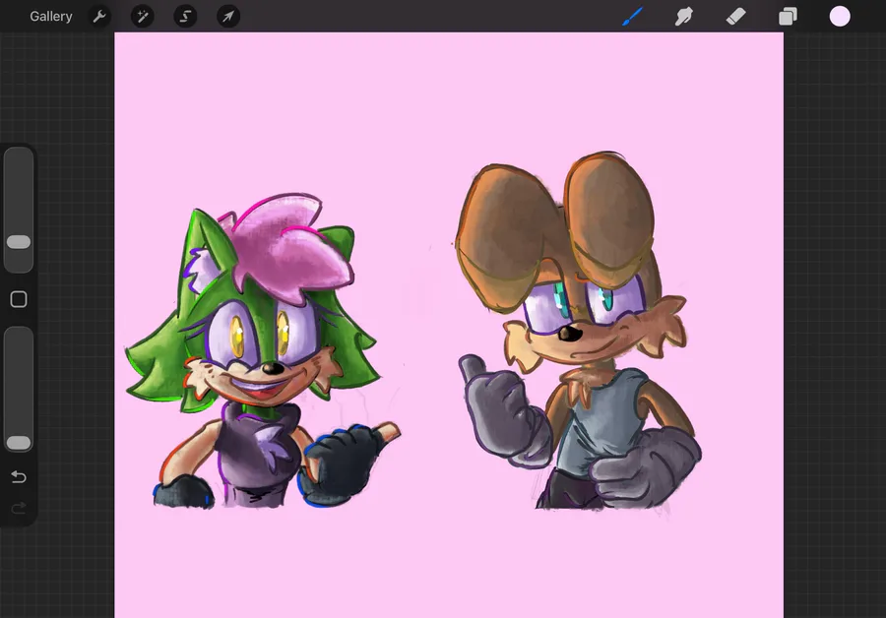Select the Brush tool
This screenshot has width=886, height=618.
tap(632, 17)
